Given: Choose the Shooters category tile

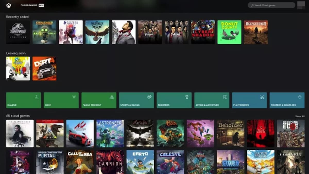Looking at the screenshot, I should coord(174,100).
